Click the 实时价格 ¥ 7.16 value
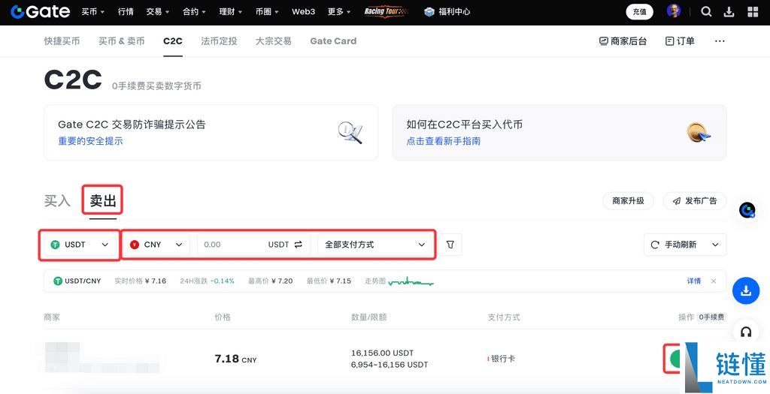This screenshot has width=770, height=394. pyautogui.click(x=141, y=281)
